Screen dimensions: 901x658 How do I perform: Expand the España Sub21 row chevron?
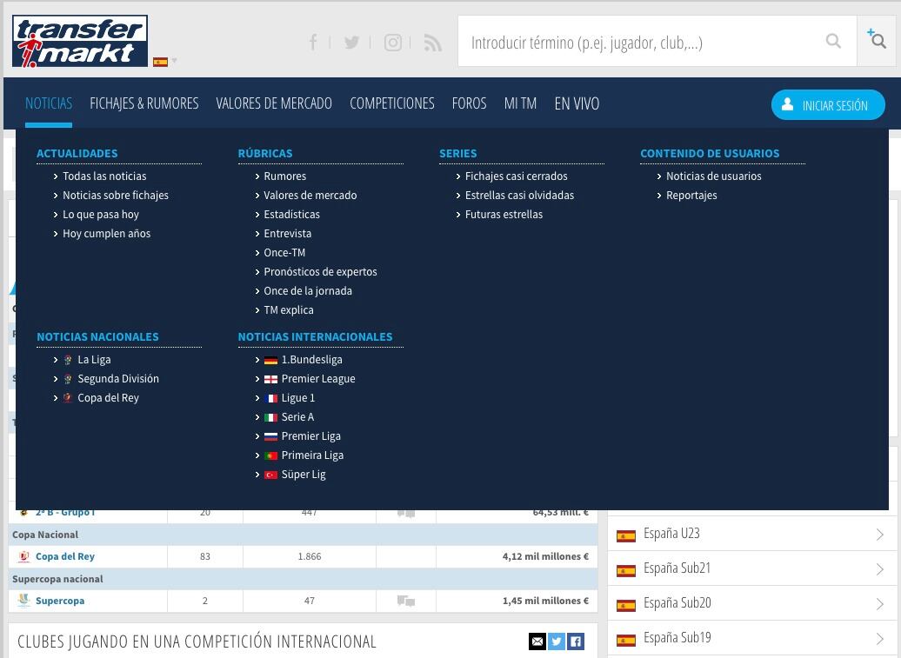point(879,569)
